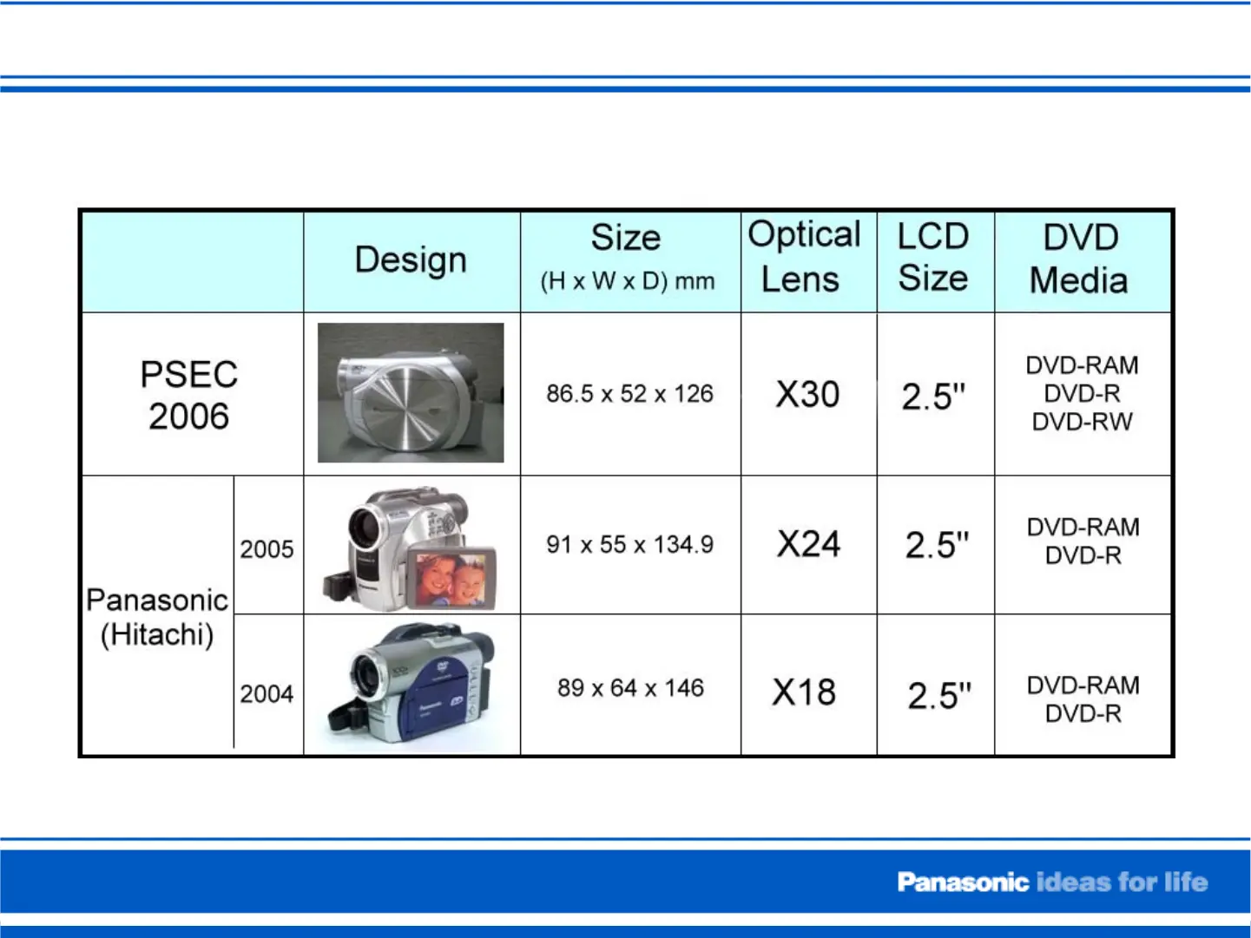Select the size value "86.5 x 52 x 126"
Viewport: 1251px width, 938px height.
[629, 394]
